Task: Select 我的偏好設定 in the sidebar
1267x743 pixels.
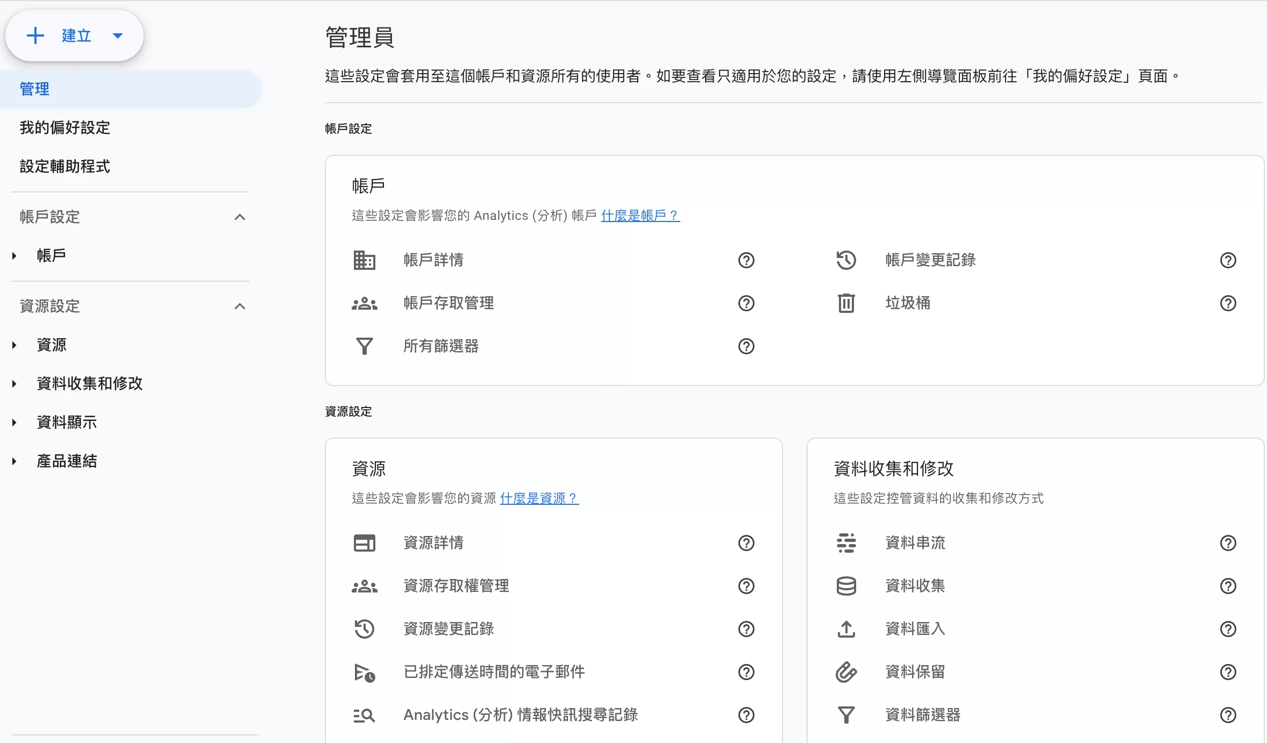Action: 65,128
